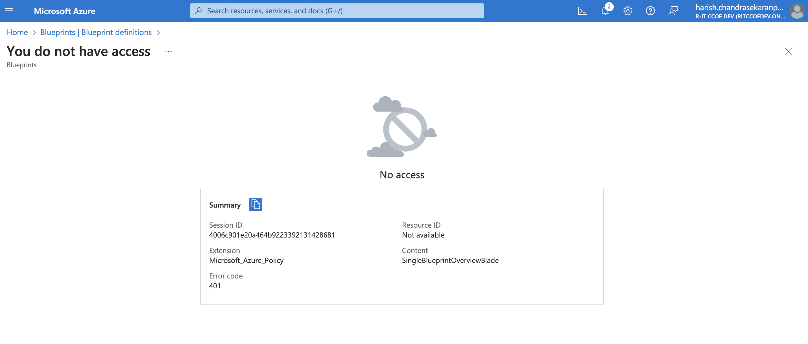
Task: Click the Summary heading
Action: tap(225, 205)
